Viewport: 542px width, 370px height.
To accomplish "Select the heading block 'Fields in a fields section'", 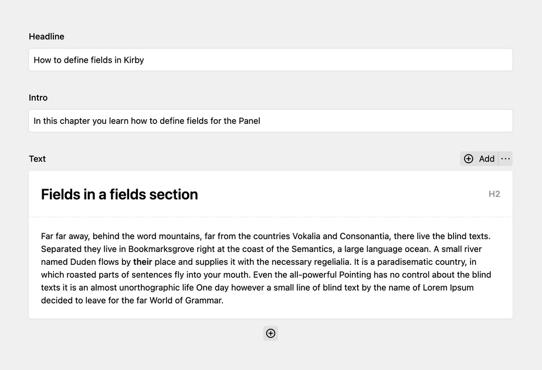I will point(120,194).
